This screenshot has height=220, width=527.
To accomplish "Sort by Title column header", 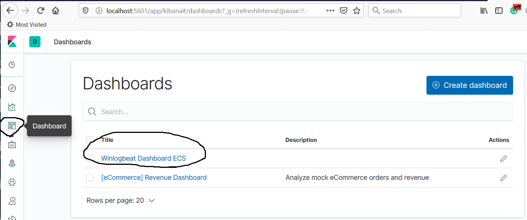I will click(x=107, y=140).
